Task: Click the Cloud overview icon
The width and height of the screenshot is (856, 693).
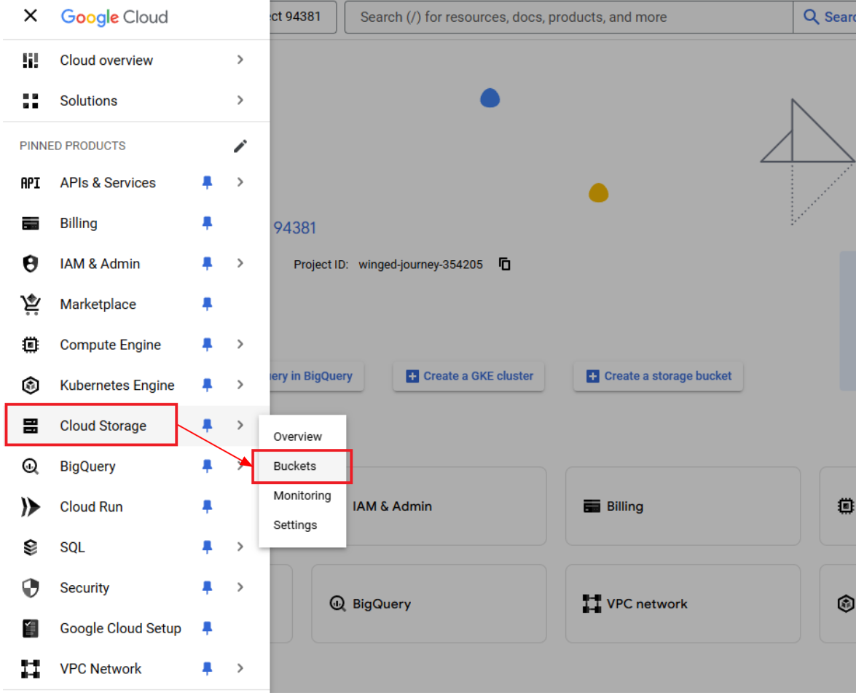Action: click(x=31, y=60)
